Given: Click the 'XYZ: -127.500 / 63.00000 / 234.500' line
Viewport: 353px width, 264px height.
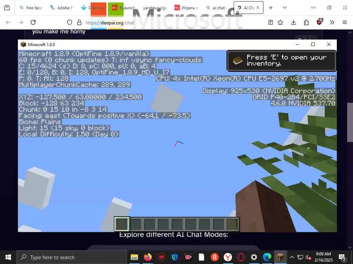Looking at the screenshot, I should (80, 97).
